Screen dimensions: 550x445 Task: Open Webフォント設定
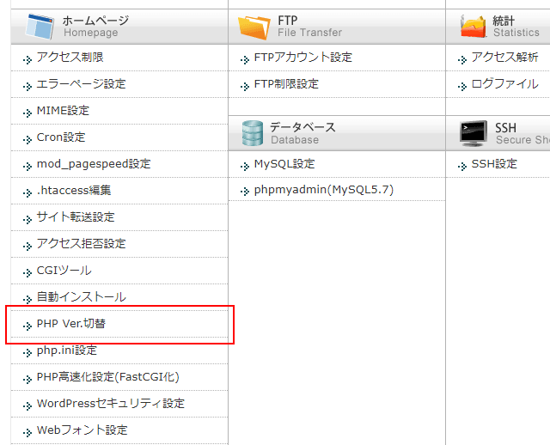[82, 430]
